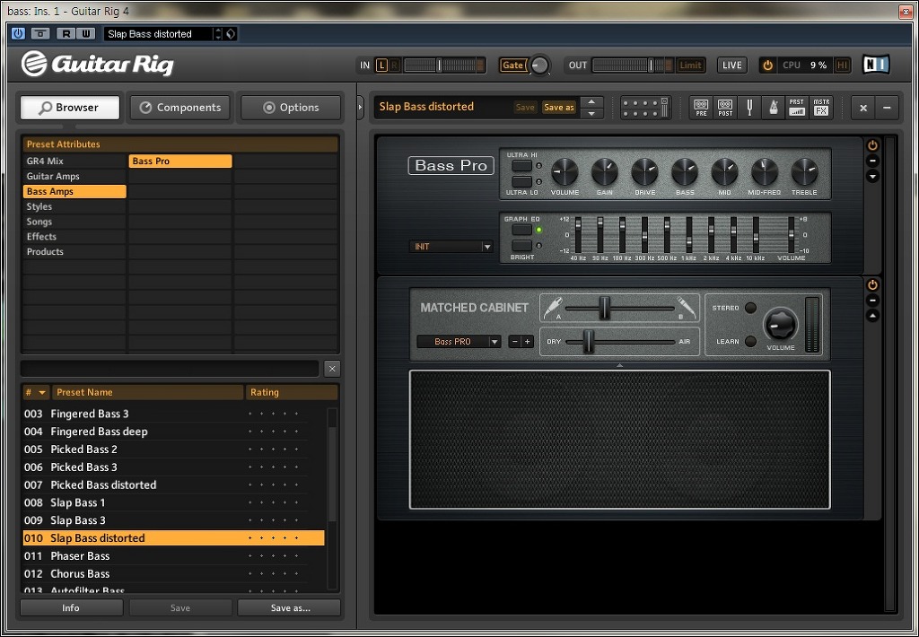Select Bass Amps attribute
This screenshot has height=637, width=919.
tap(74, 192)
